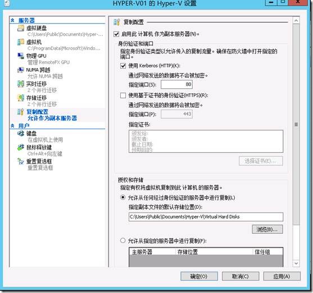The height and width of the screenshot is (293, 313).
Task: Click the 复制配置 icon in sidebar
Action: (21, 112)
